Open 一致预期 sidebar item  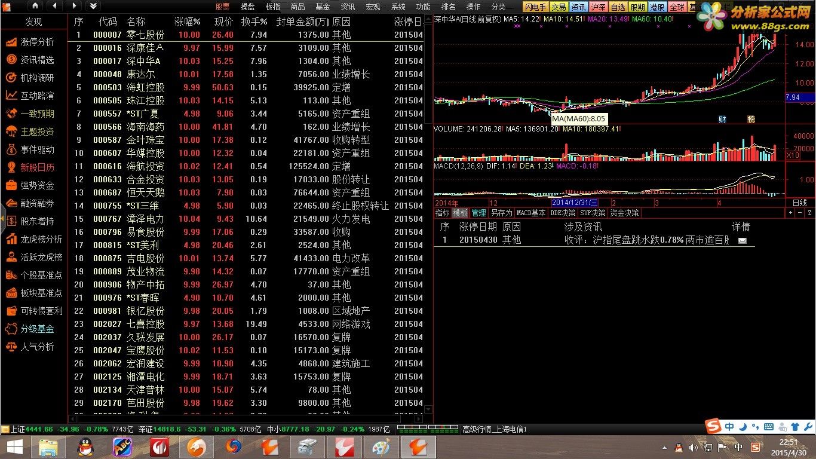[30, 114]
